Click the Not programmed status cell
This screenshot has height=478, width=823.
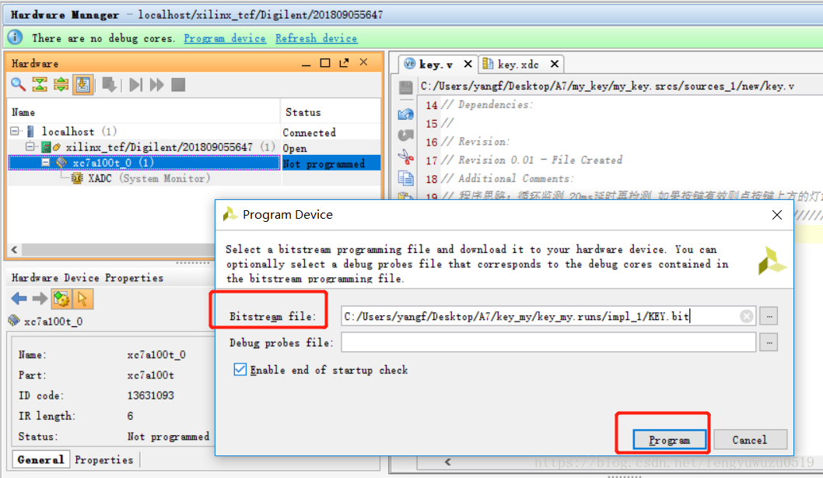tap(331, 163)
